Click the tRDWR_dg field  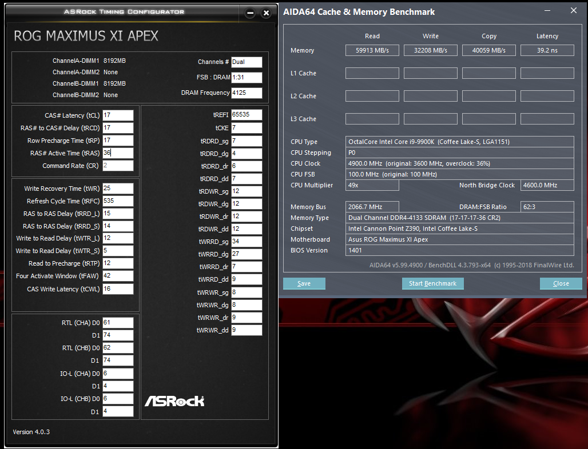coord(247,204)
